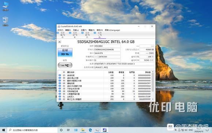Select the F: drive status icon
The width and height of the screenshot is (212, 133).
click(82, 33)
